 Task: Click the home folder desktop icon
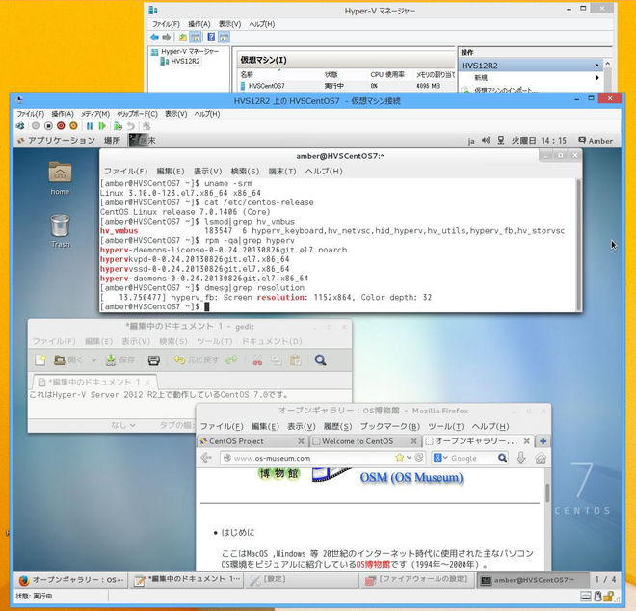click(60, 178)
